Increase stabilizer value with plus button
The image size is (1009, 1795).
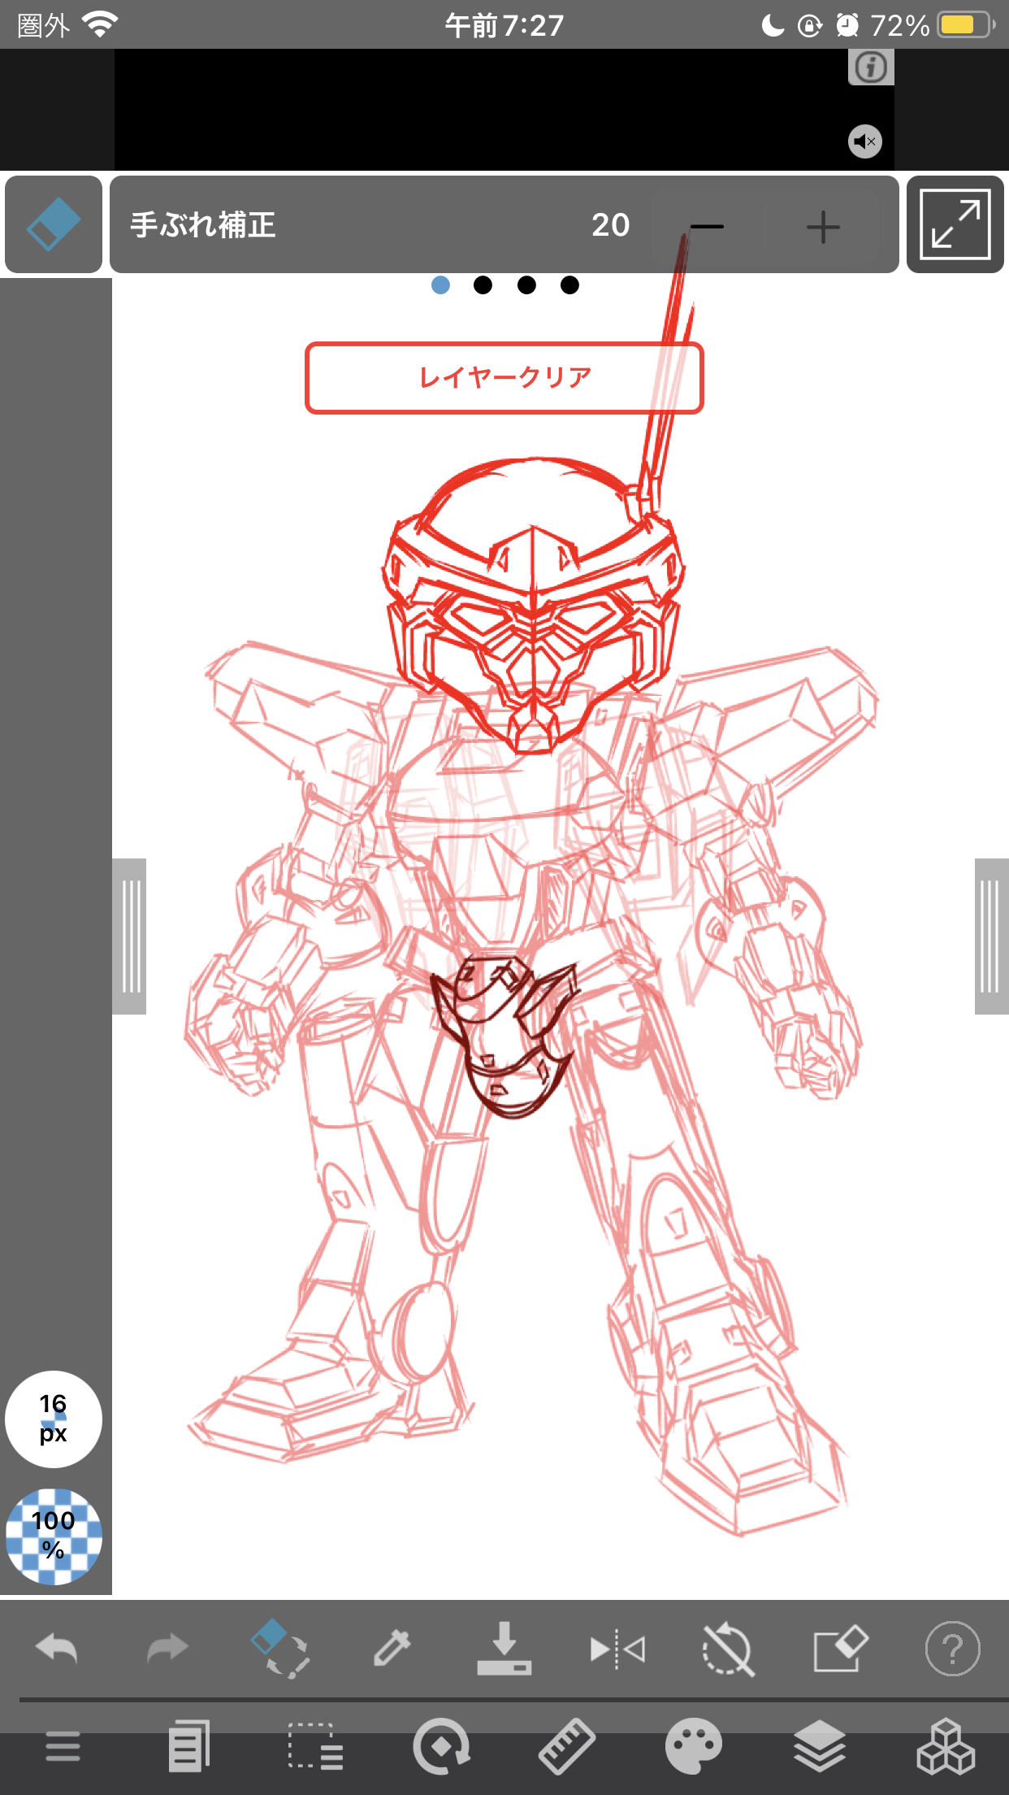click(x=823, y=226)
